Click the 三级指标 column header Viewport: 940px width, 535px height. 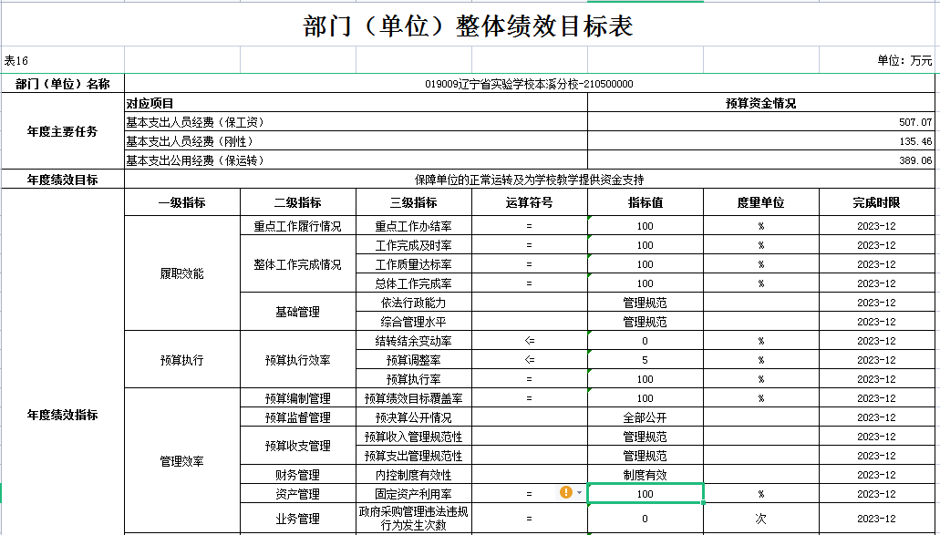(x=414, y=202)
